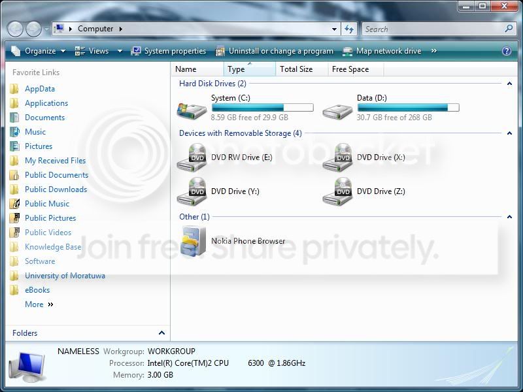Open the Views dropdown arrow
523x392 pixels.
[120, 51]
